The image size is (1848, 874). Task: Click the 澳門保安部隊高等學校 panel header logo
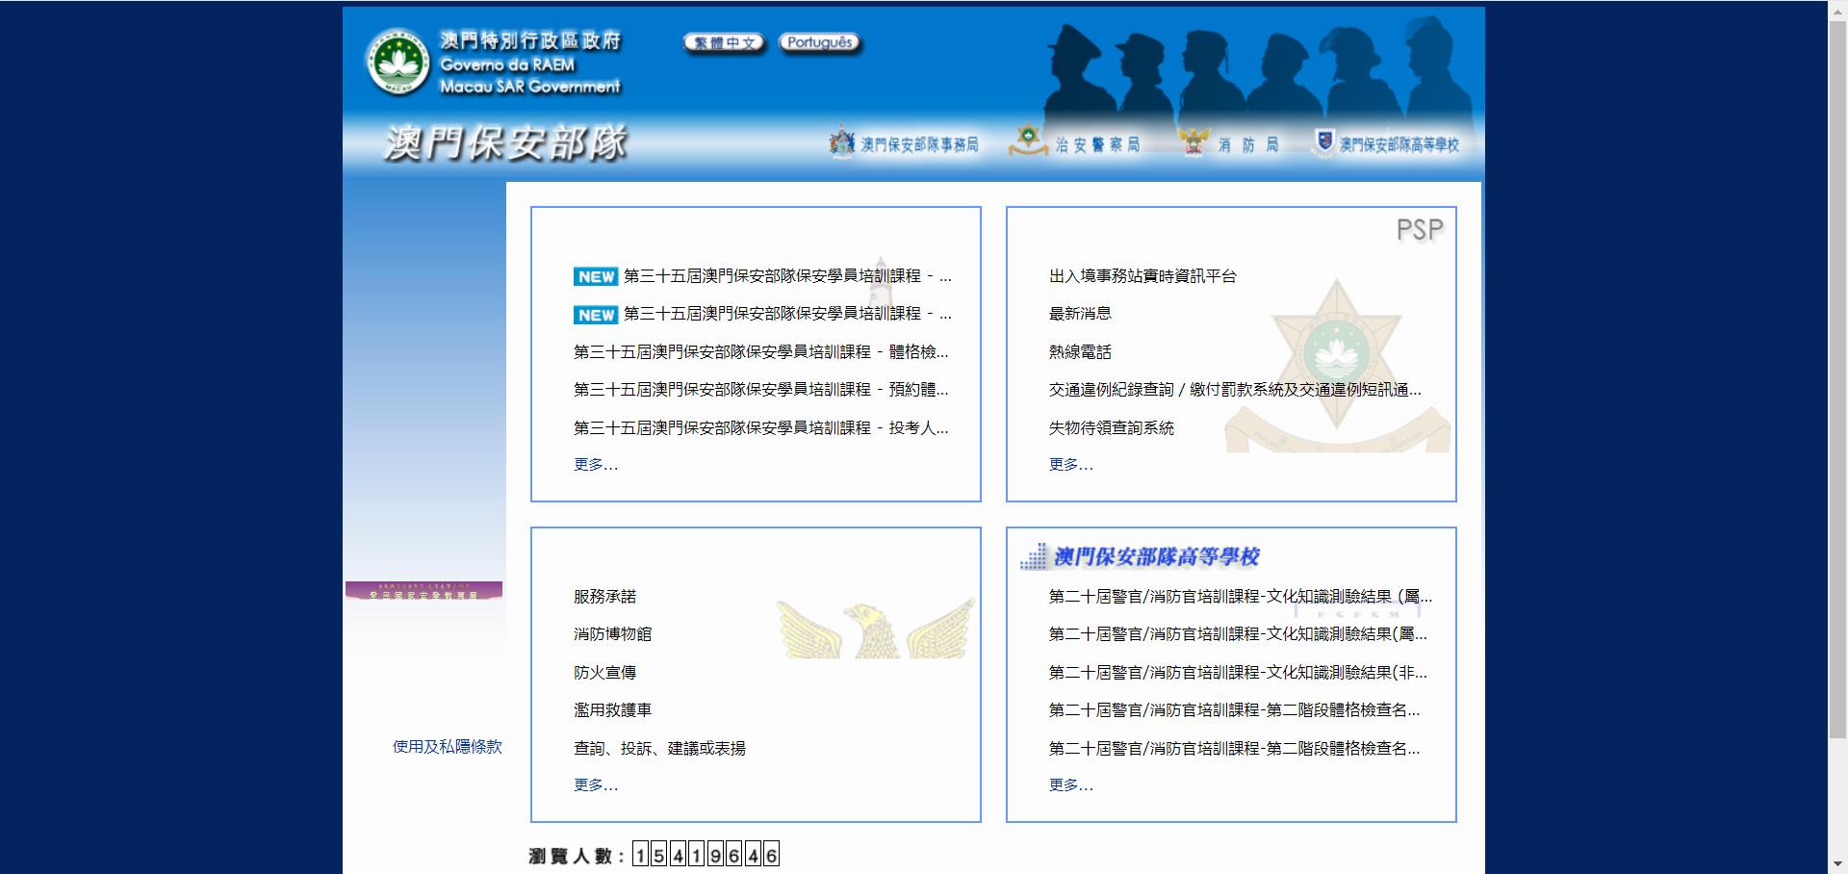coord(1140,556)
